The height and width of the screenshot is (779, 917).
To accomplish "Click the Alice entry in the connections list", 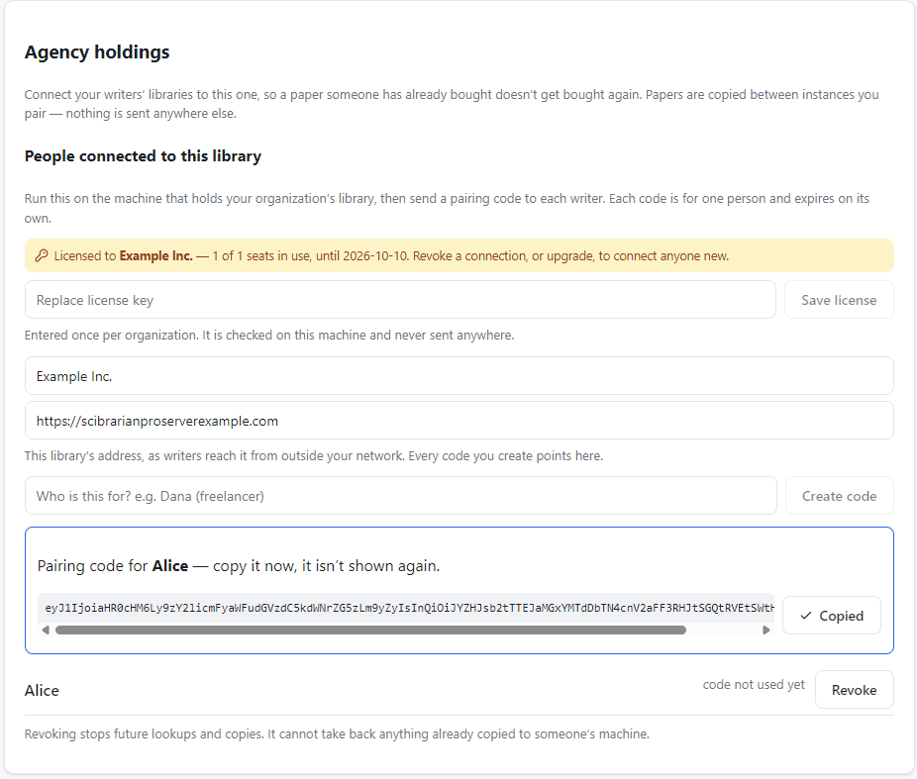I will (42, 690).
